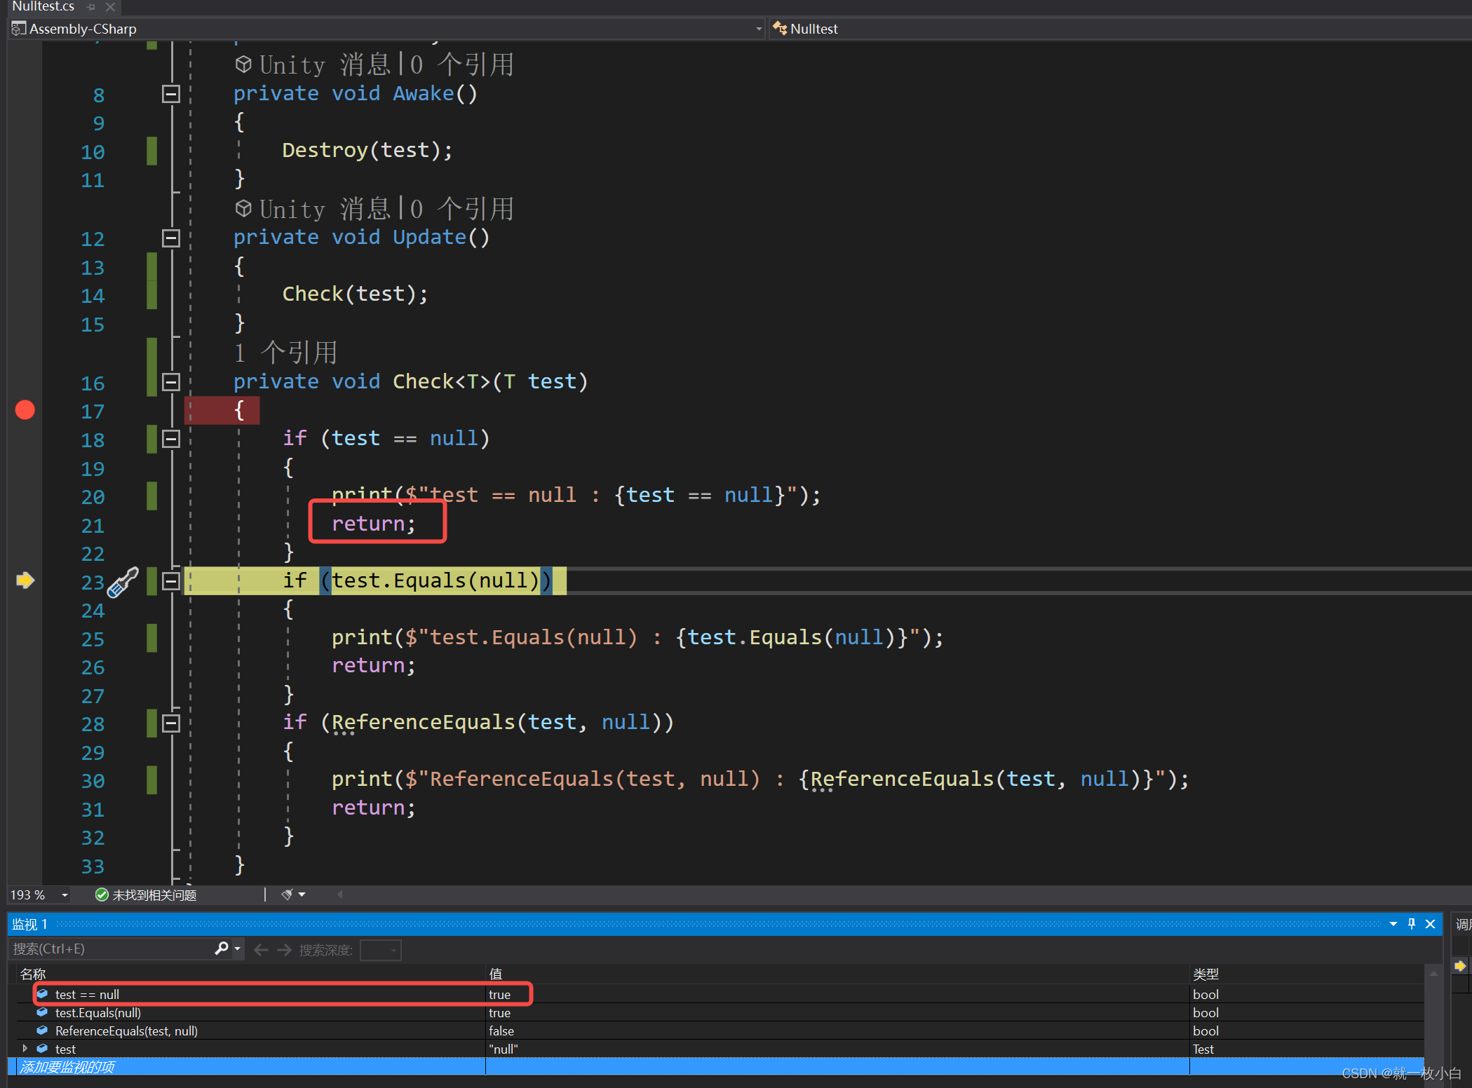Screen dimensions: 1472x1088
Task: Open the 193 % zoom dropdown
Action: tap(65, 895)
